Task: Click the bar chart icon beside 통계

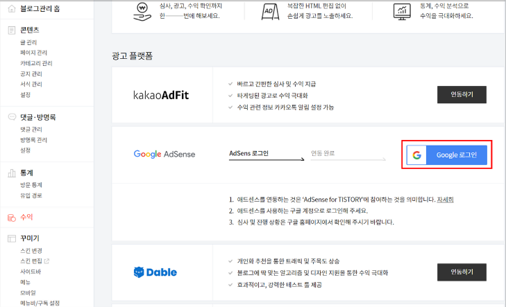Action: pos(12,173)
